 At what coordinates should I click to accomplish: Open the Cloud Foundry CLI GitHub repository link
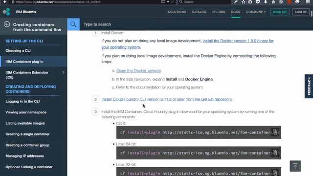[x=167, y=99]
